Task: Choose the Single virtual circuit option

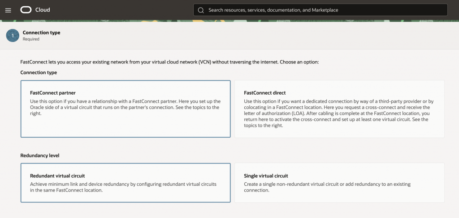Action: (x=340, y=183)
